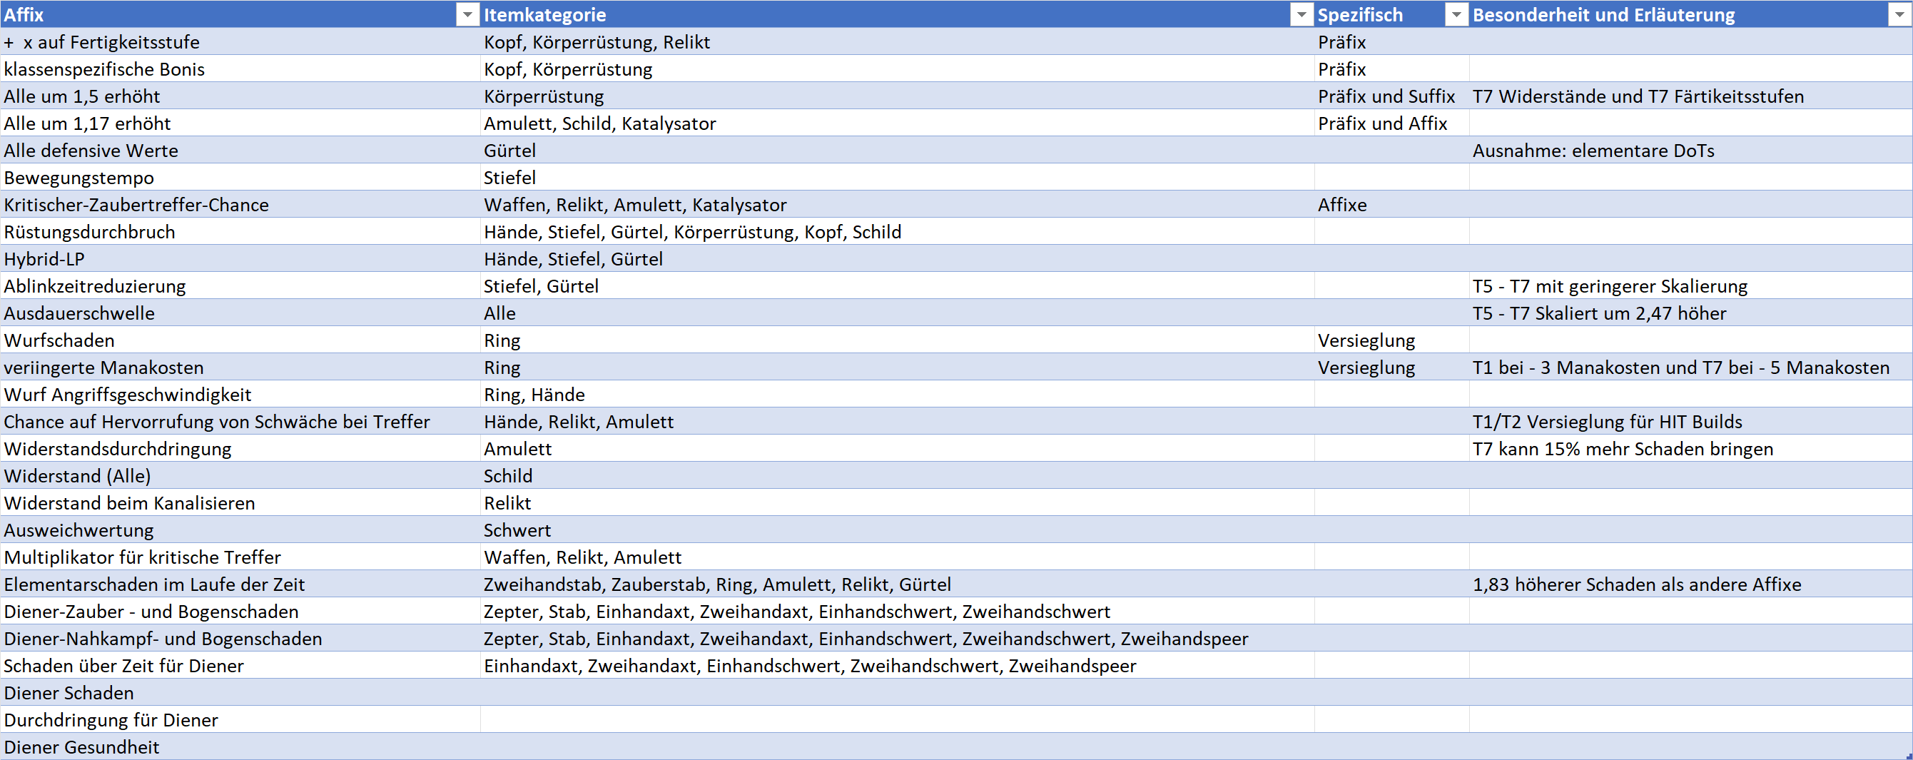Click the 'Alle defensive Werte' cell

pyautogui.click(x=240, y=150)
